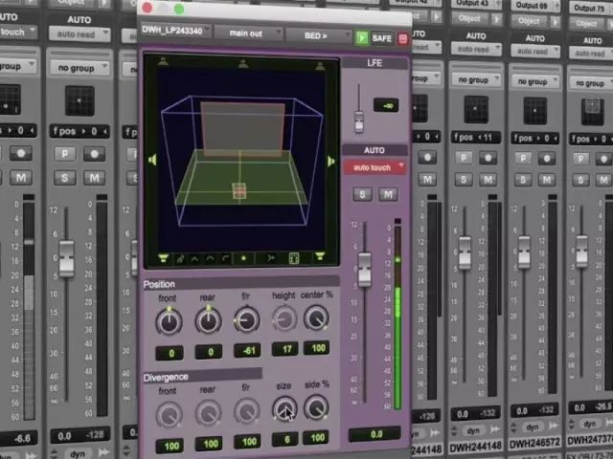Expand the DWH_LP243340 track selector
Screen dimensions: 613x459
click(173, 31)
